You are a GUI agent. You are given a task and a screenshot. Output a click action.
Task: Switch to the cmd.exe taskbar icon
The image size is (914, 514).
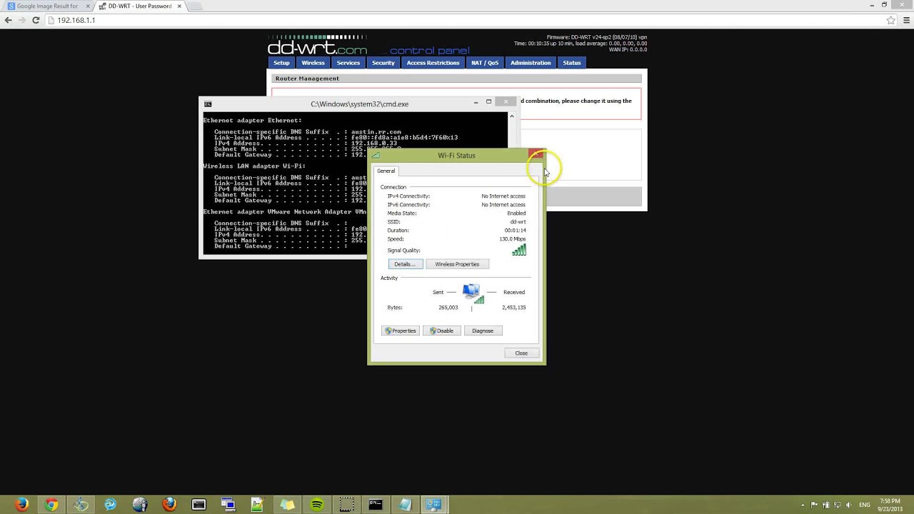tap(376, 505)
